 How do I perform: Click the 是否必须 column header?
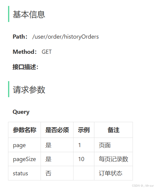coord(57,130)
